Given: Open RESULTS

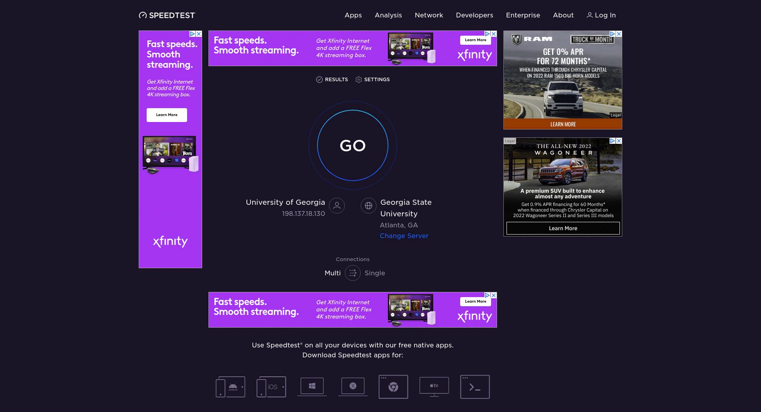Looking at the screenshot, I should point(332,80).
